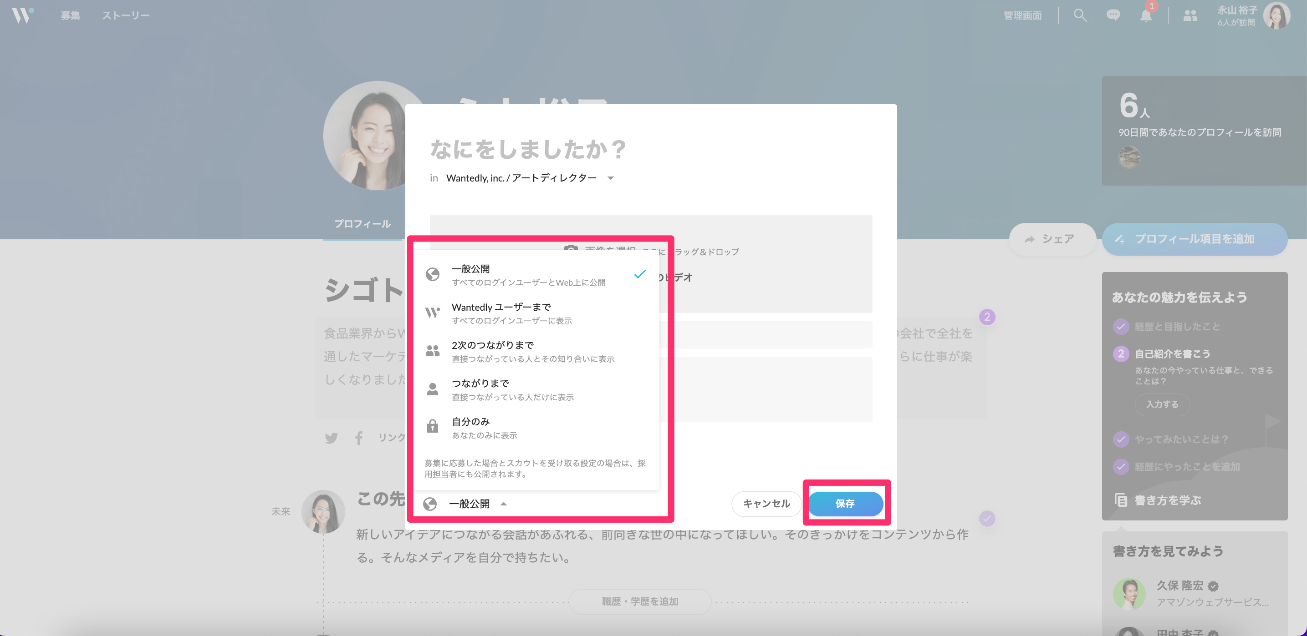This screenshot has width=1307, height=636.
Task: Click the two-people icon for 2次のつながり
Action: [x=432, y=350]
